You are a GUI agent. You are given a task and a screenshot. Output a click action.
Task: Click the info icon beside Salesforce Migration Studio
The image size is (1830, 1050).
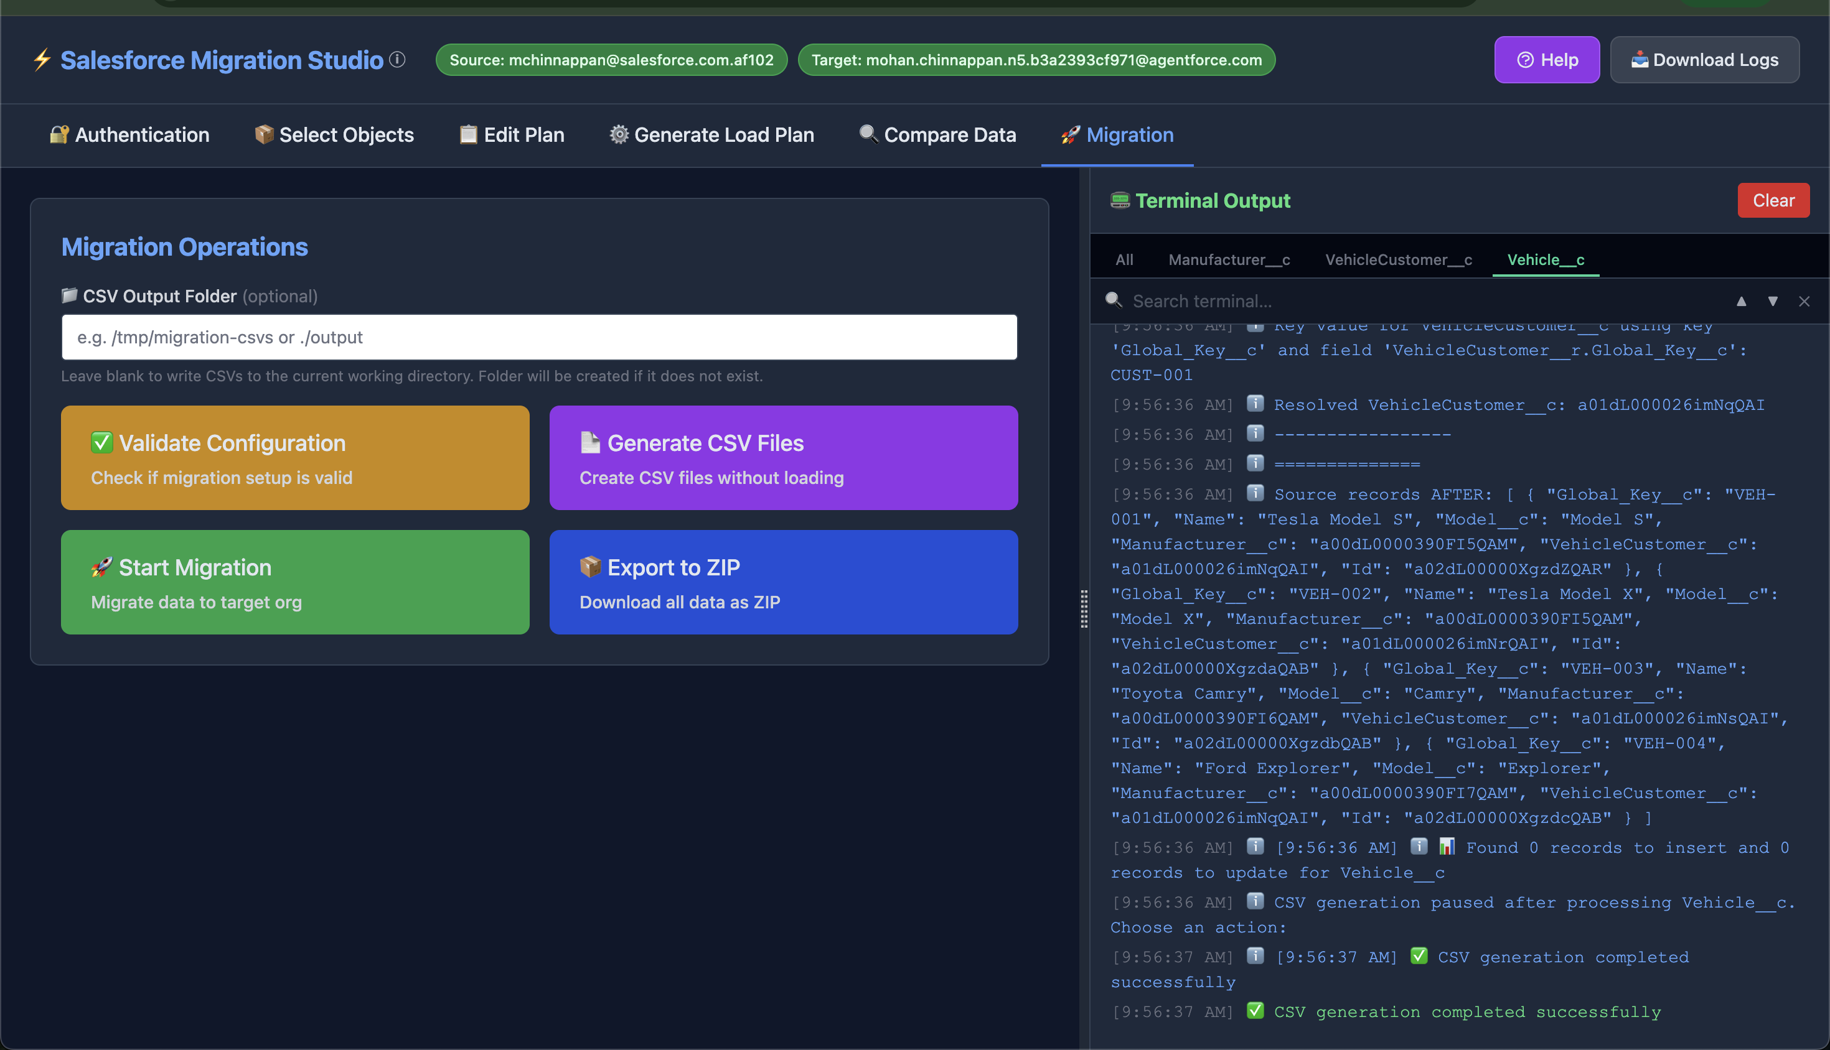tap(398, 59)
